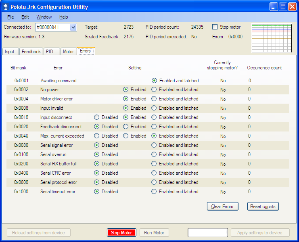The width and height of the screenshot is (299, 242).
Task: Select Disabled for Feedback disconnect
Action: pyautogui.click(x=97, y=127)
